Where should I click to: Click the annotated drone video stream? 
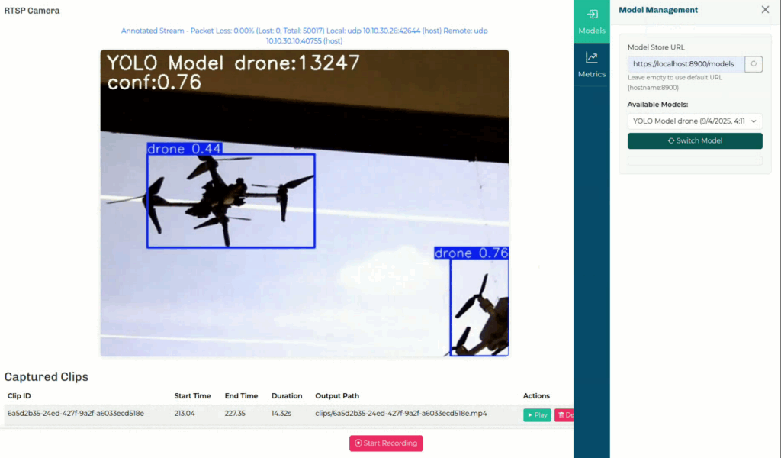point(304,203)
